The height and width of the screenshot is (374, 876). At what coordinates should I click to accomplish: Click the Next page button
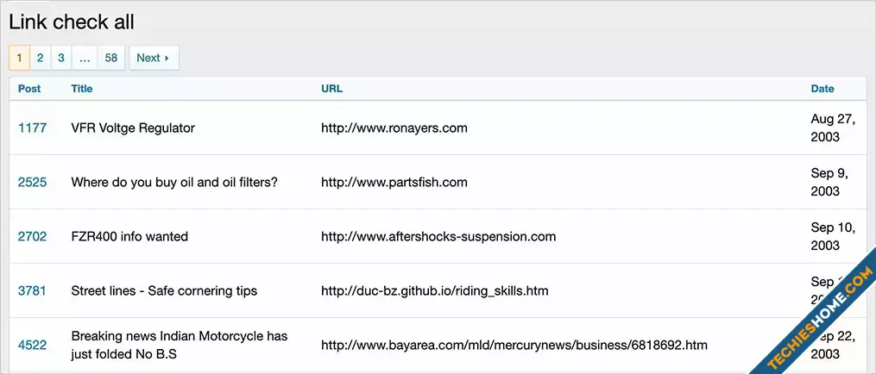(x=154, y=58)
